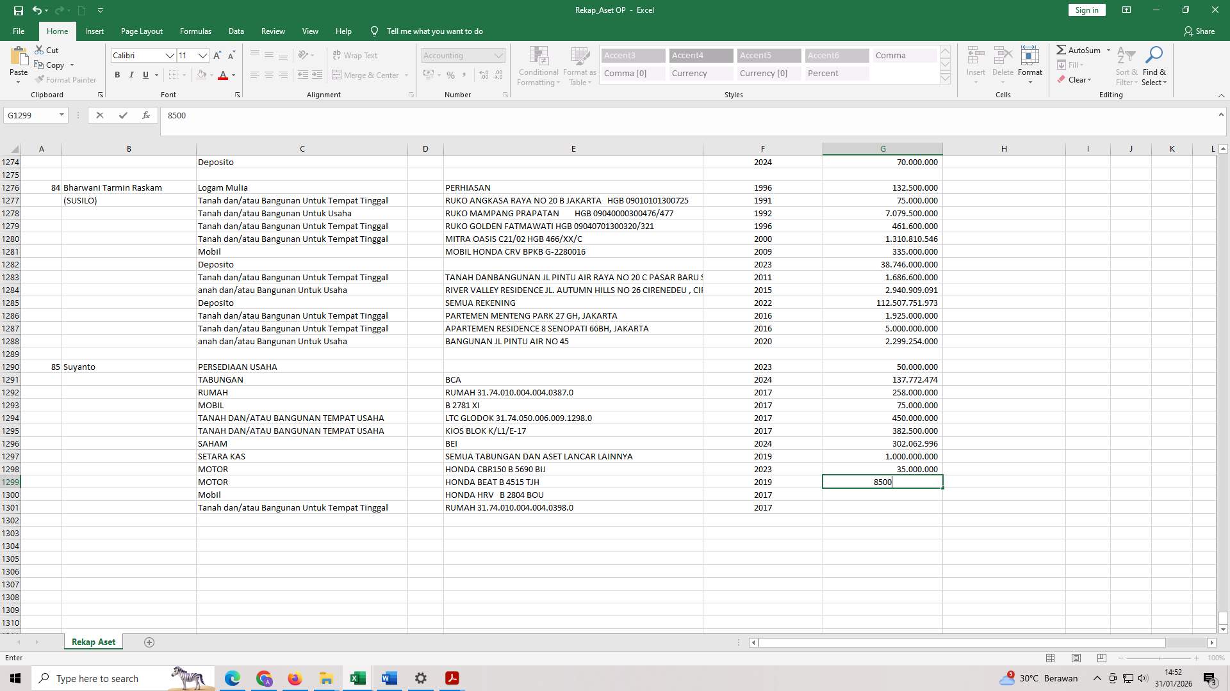Click the Increase Decimal icon
This screenshot has height=691, width=1230.
pos(483,75)
